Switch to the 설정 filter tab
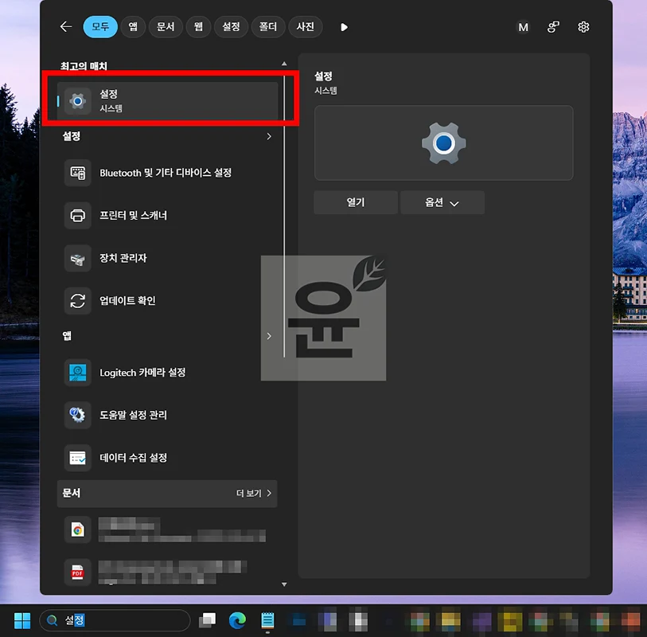The width and height of the screenshot is (647, 637). point(231,27)
